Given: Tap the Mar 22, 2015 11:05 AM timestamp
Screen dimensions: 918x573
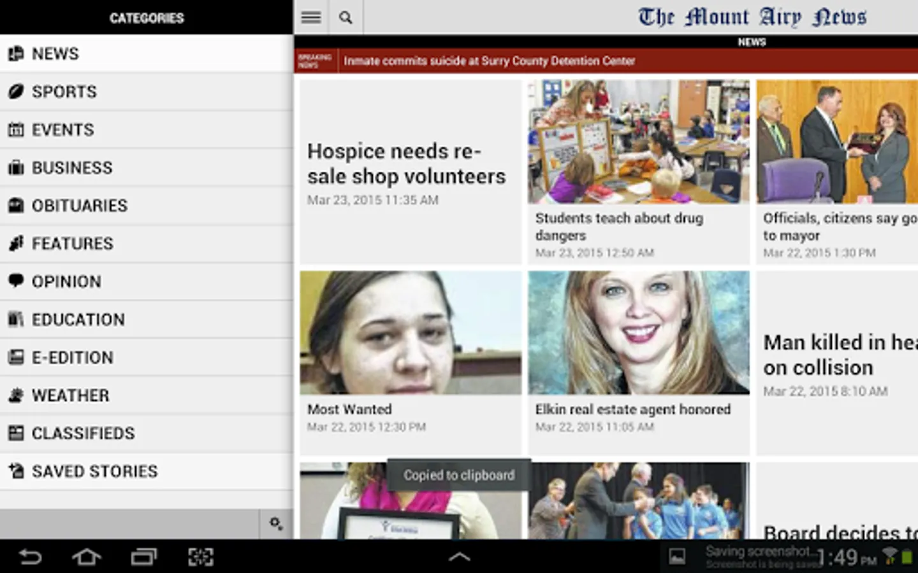Looking at the screenshot, I should pos(595,427).
